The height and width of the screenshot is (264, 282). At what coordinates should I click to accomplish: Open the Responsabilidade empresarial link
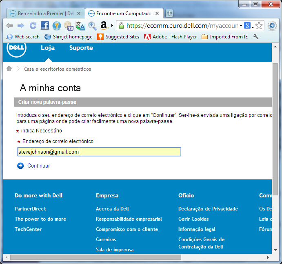tap(129, 219)
